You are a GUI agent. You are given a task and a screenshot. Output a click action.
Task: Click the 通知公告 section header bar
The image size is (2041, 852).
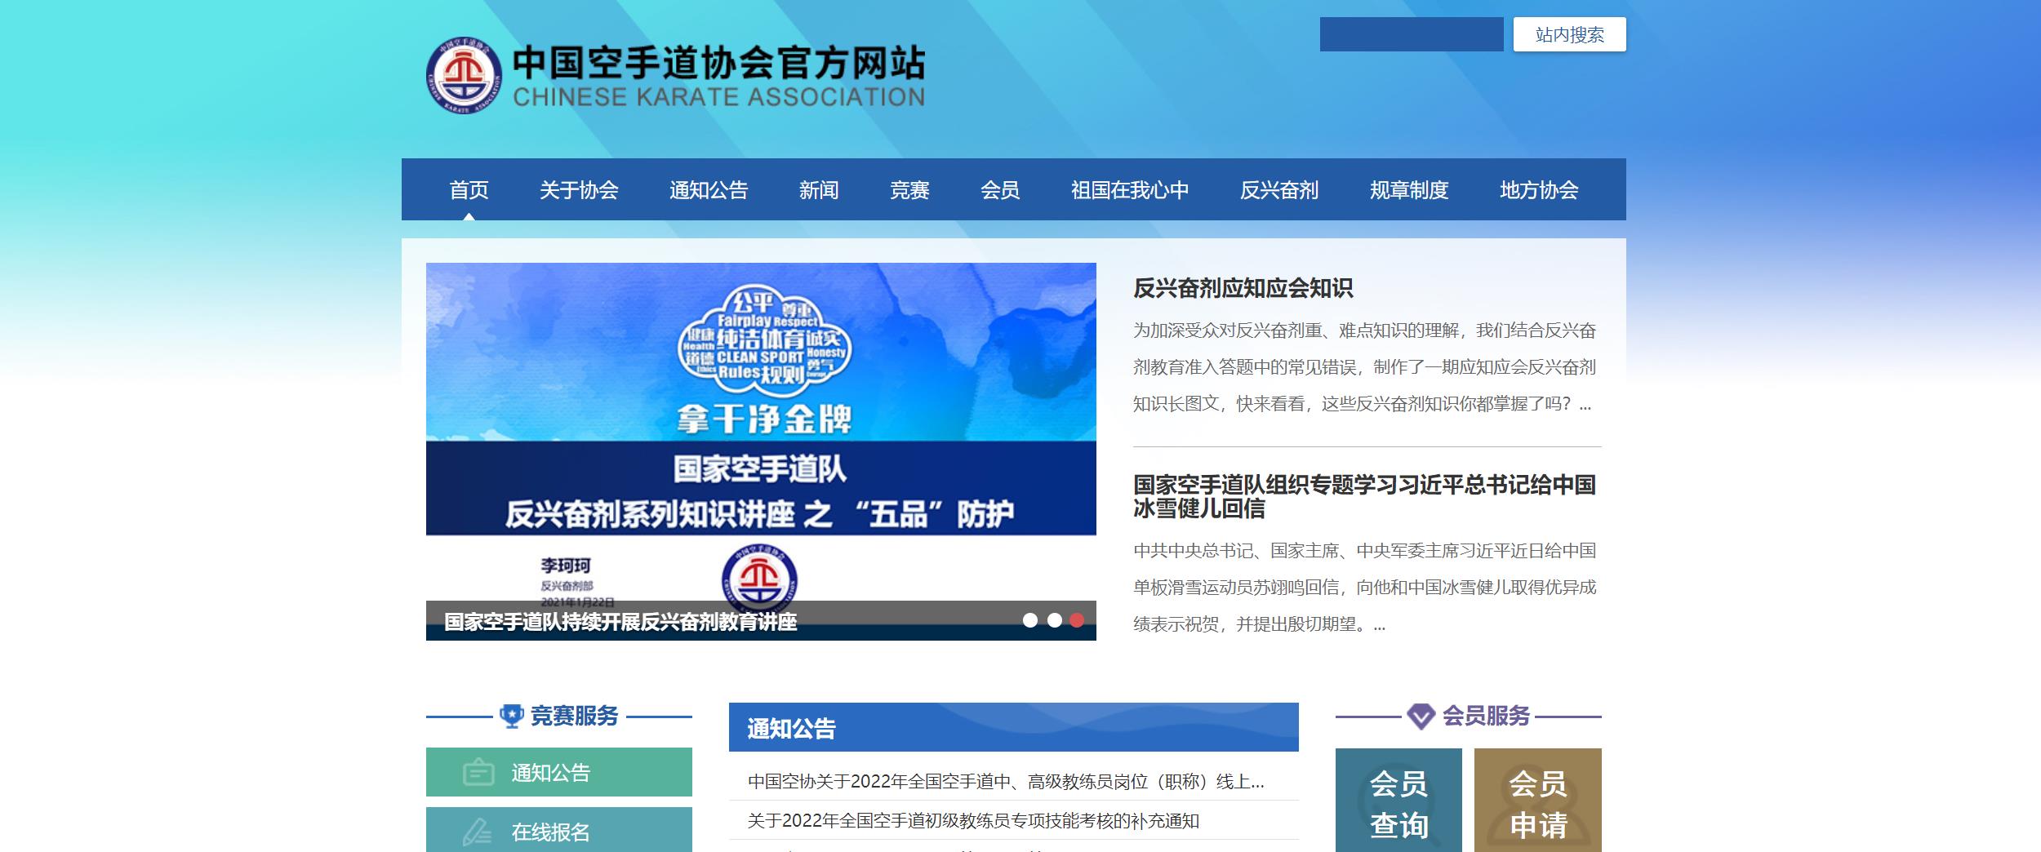1013,727
